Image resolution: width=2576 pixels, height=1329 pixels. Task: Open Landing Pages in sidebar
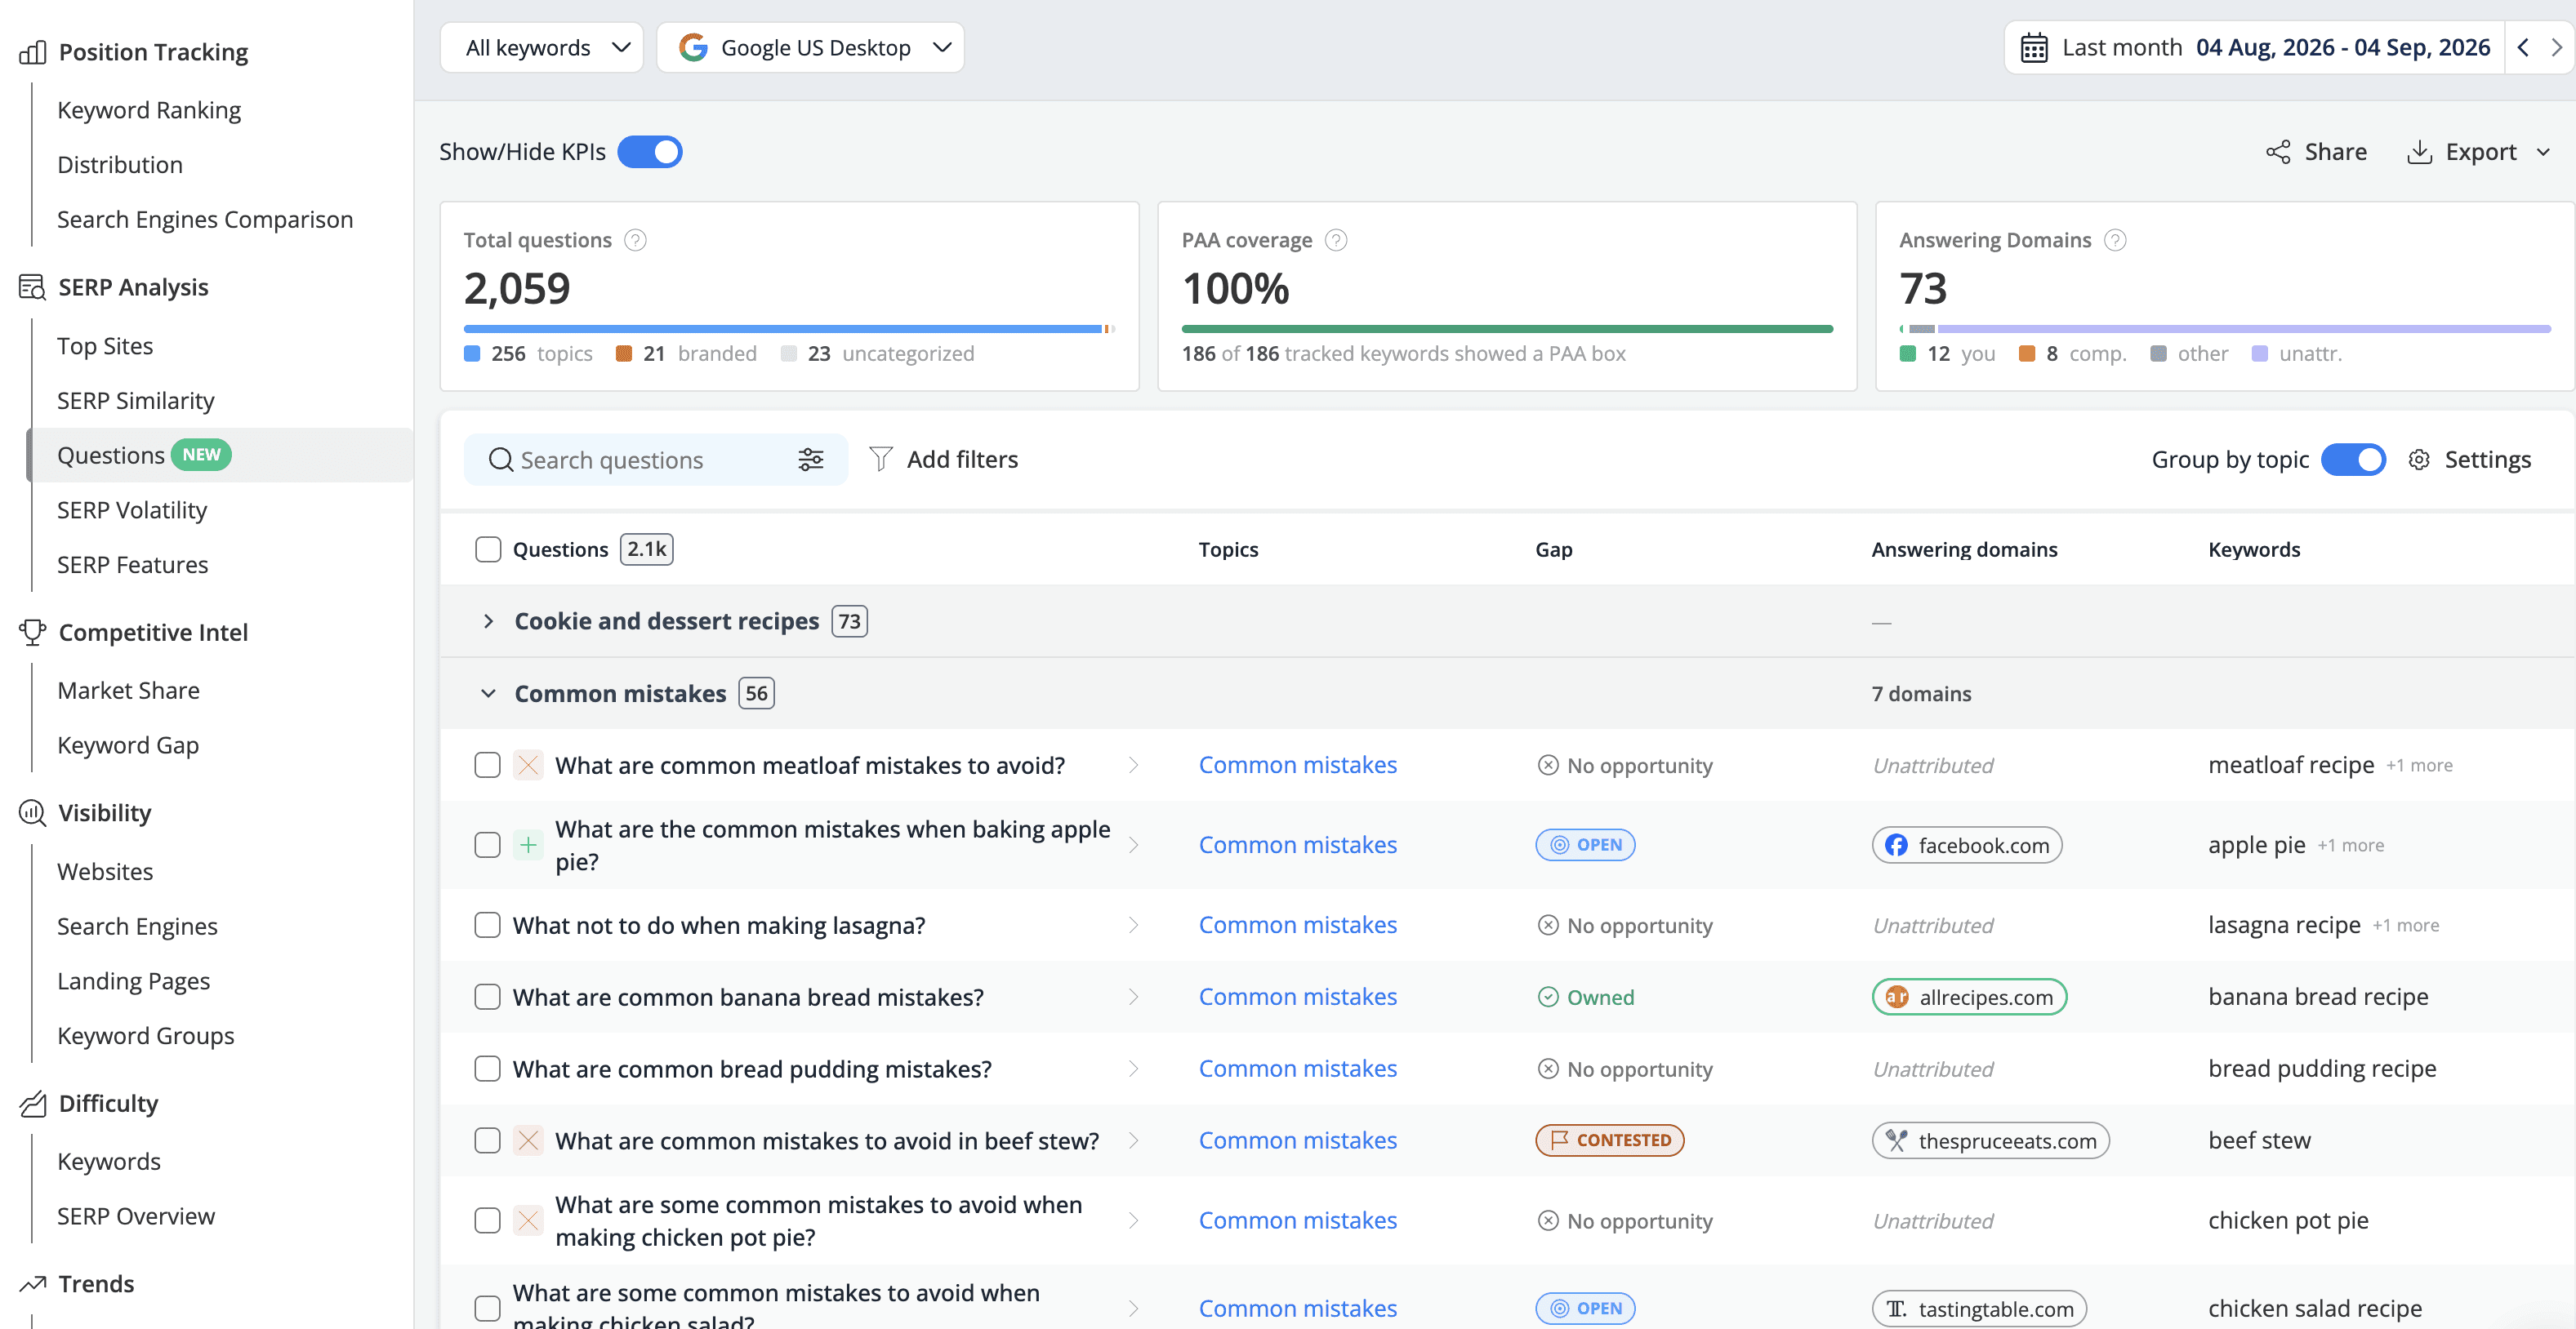[x=133, y=981]
